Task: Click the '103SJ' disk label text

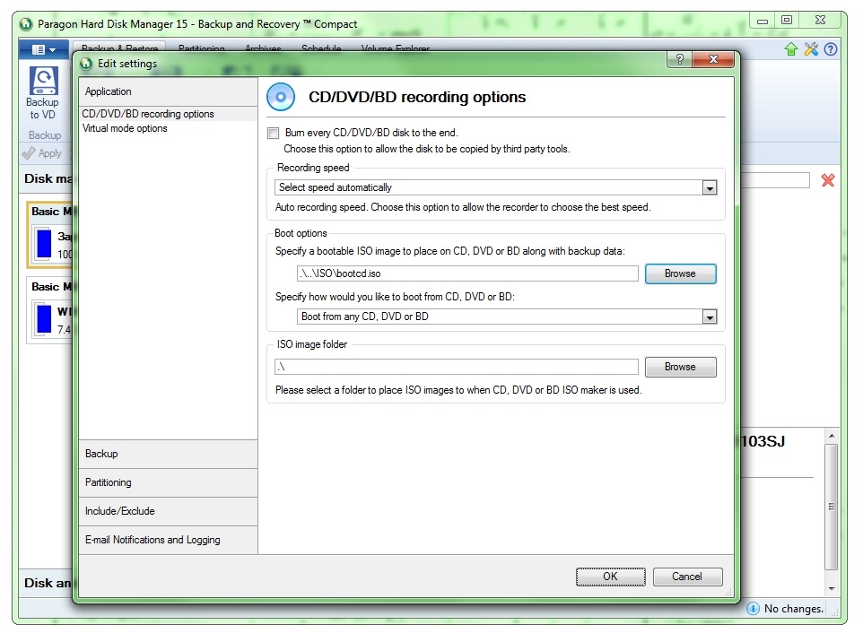Action: tap(763, 441)
